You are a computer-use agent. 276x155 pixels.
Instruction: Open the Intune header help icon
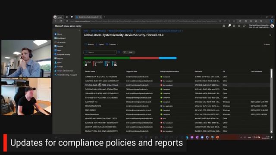[x=239, y=26]
